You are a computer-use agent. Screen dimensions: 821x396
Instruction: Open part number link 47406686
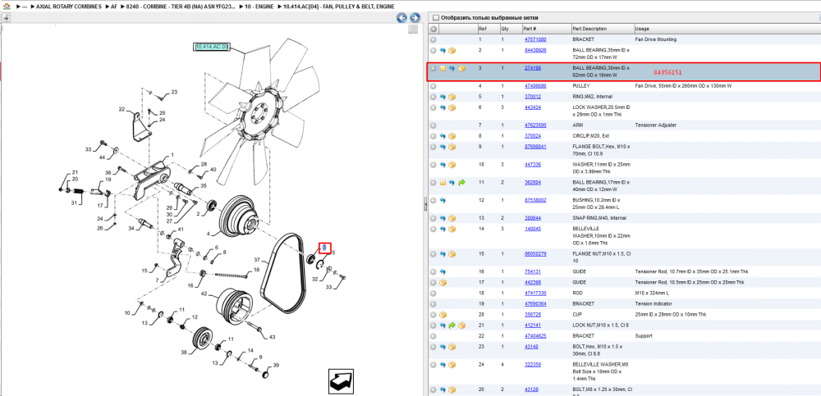[535, 85]
